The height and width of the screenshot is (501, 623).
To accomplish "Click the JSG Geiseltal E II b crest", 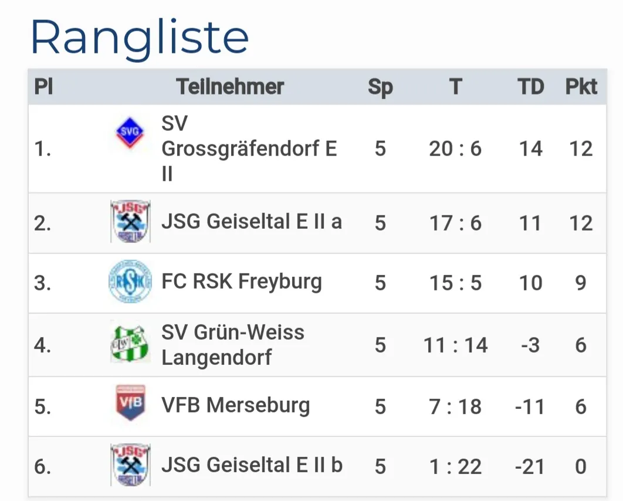I will (130, 465).
